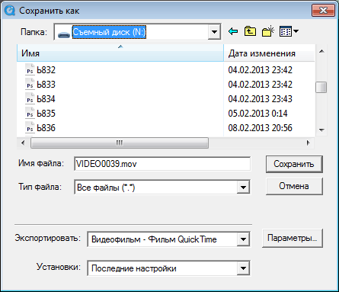Click date 08.02.2013 20:56
The height and width of the screenshot is (292, 339).
[x=260, y=127]
